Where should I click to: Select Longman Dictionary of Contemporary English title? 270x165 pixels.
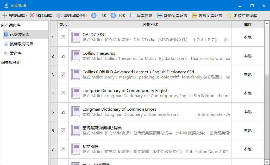pyautogui.click(x=125, y=91)
